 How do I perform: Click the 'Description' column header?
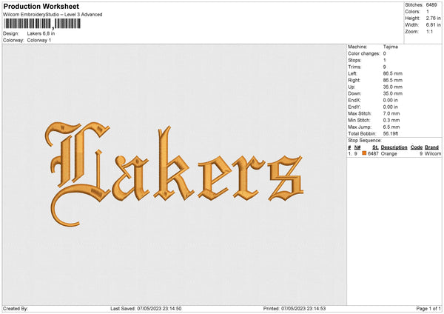[394, 147]
